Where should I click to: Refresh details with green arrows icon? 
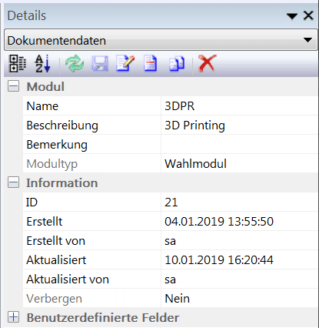click(75, 63)
